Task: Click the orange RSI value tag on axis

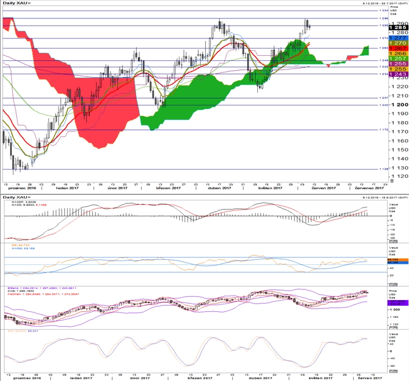Action: coord(397,260)
